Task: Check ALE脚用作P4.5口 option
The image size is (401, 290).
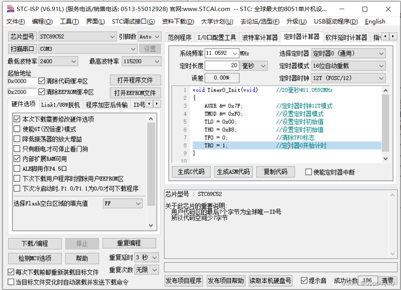Action: (17, 168)
